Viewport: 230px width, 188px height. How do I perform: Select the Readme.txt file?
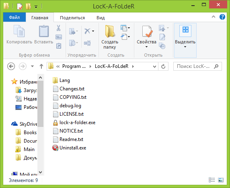68,139
